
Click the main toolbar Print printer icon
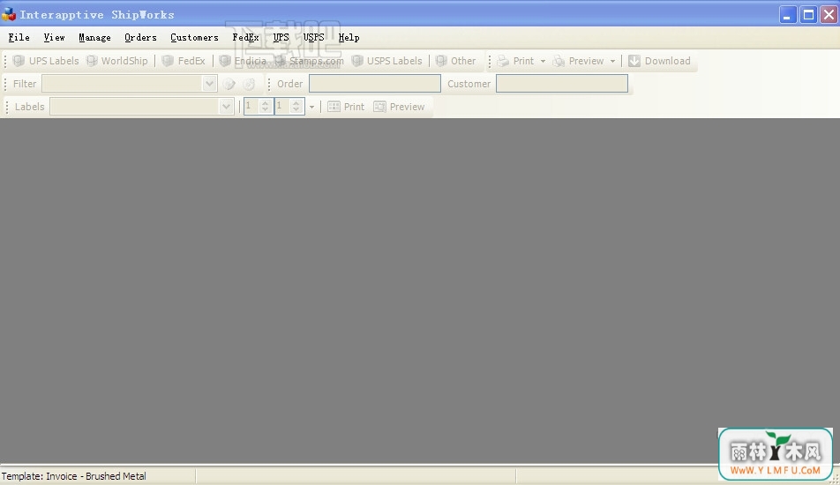coord(503,61)
